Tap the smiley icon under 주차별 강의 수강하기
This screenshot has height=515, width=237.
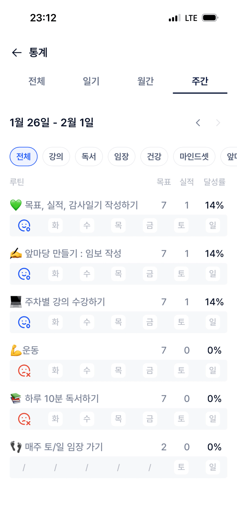click(x=24, y=322)
